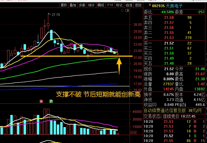
Task: Open F10 company info
Action: click(110, 5)
